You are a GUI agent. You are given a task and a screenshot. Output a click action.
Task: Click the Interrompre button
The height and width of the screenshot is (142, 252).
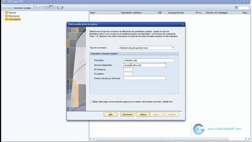(127, 114)
